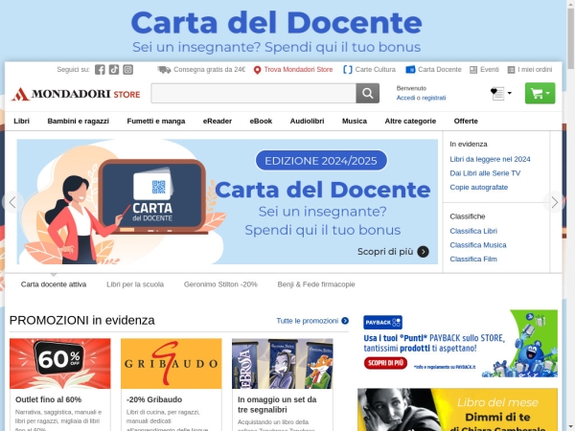Click the Carta Docente card icon

click(x=410, y=69)
